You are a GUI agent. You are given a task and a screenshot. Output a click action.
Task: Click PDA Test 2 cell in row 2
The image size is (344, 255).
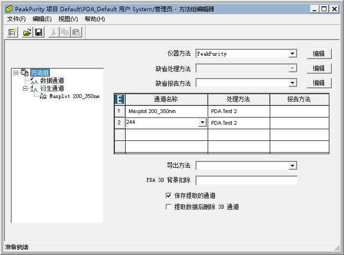point(238,123)
